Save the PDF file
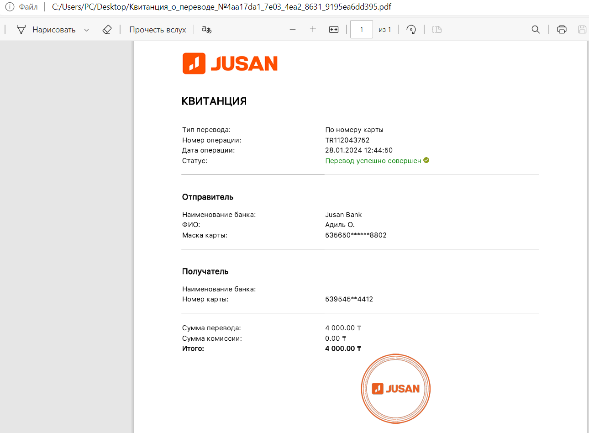Image resolution: width=589 pixels, height=433 pixels. tap(582, 30)
